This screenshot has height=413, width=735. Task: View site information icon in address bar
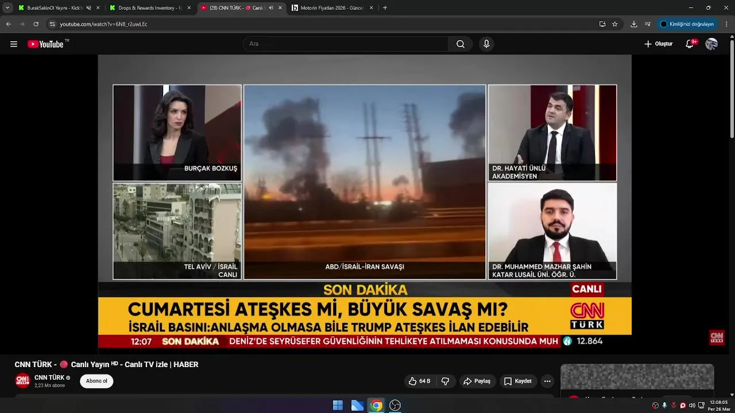pos(52,24)
